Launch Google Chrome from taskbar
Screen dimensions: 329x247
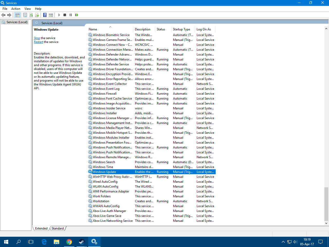69,242
